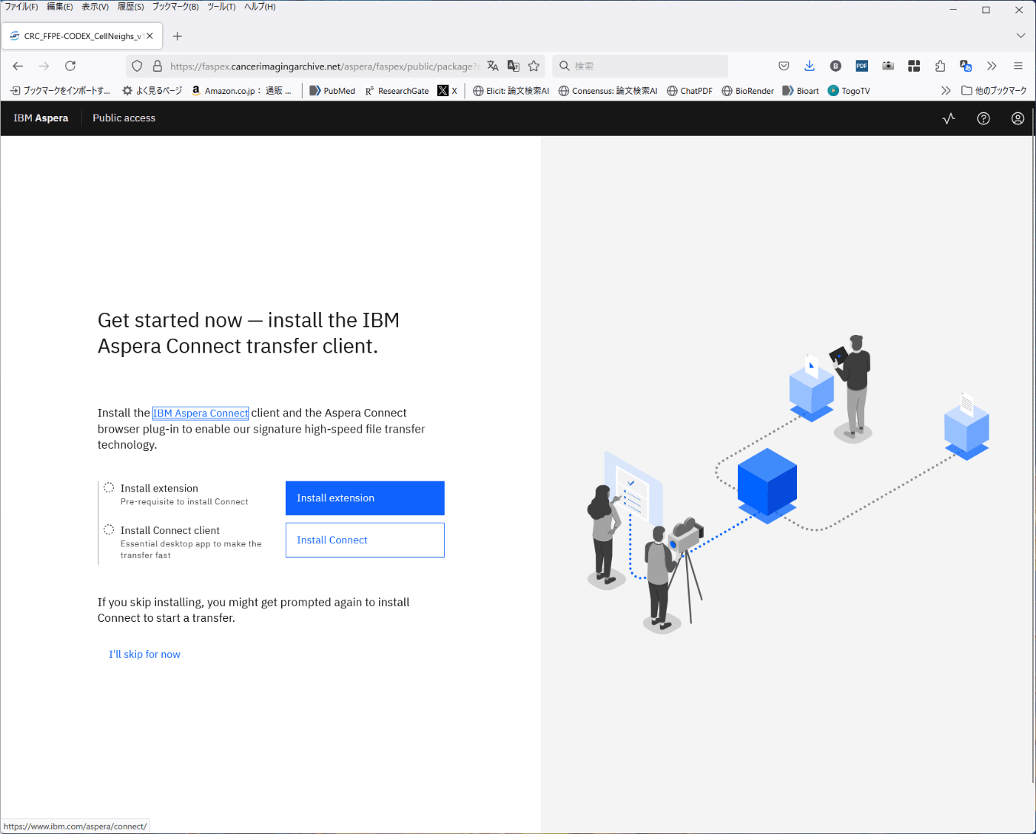Open the Bioart bookmark
Viewport: 1036px width, 834px height.
click(x=801, y=91)
